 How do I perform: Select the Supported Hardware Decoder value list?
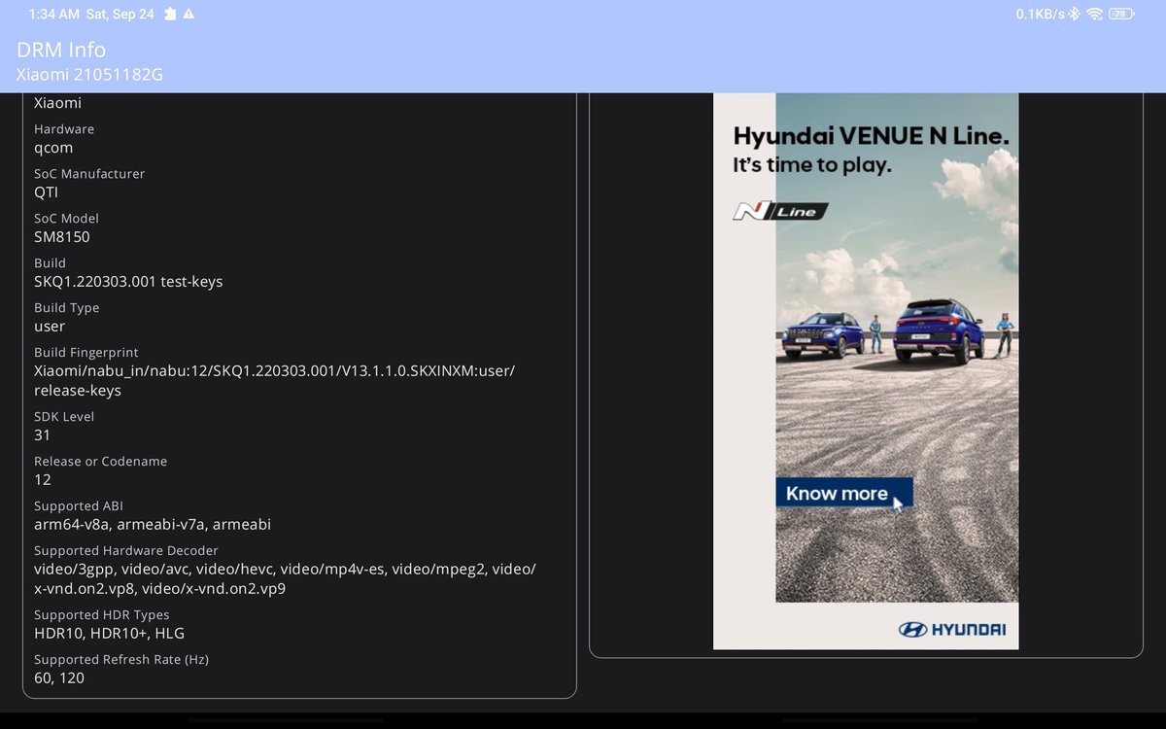click(285, 578)
